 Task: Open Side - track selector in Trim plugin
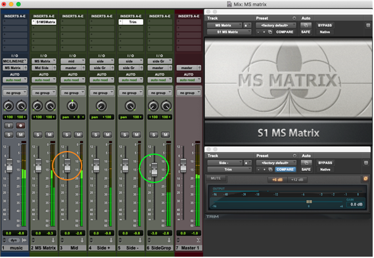tap(225, 163)
